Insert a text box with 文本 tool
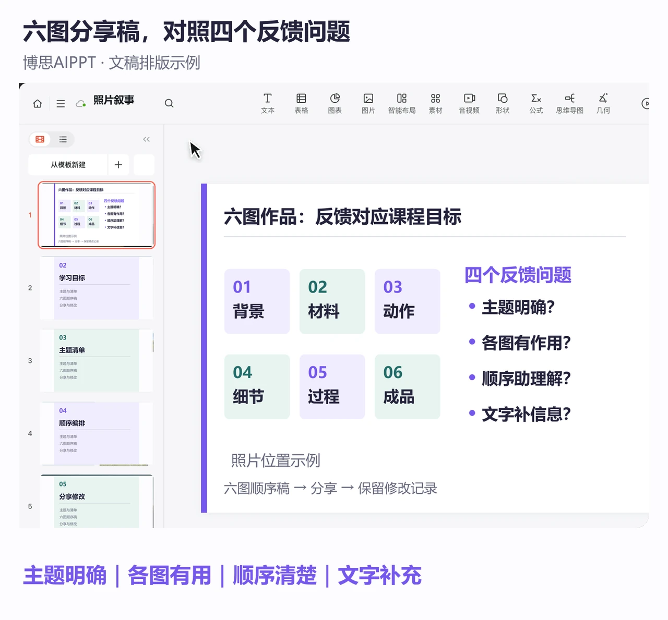The width and height of the screenshot is (668, 620). (268, 103)
